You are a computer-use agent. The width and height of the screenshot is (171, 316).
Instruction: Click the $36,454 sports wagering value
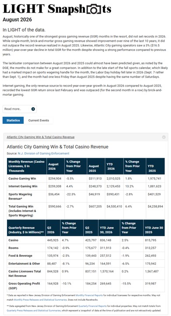(54, 194)
